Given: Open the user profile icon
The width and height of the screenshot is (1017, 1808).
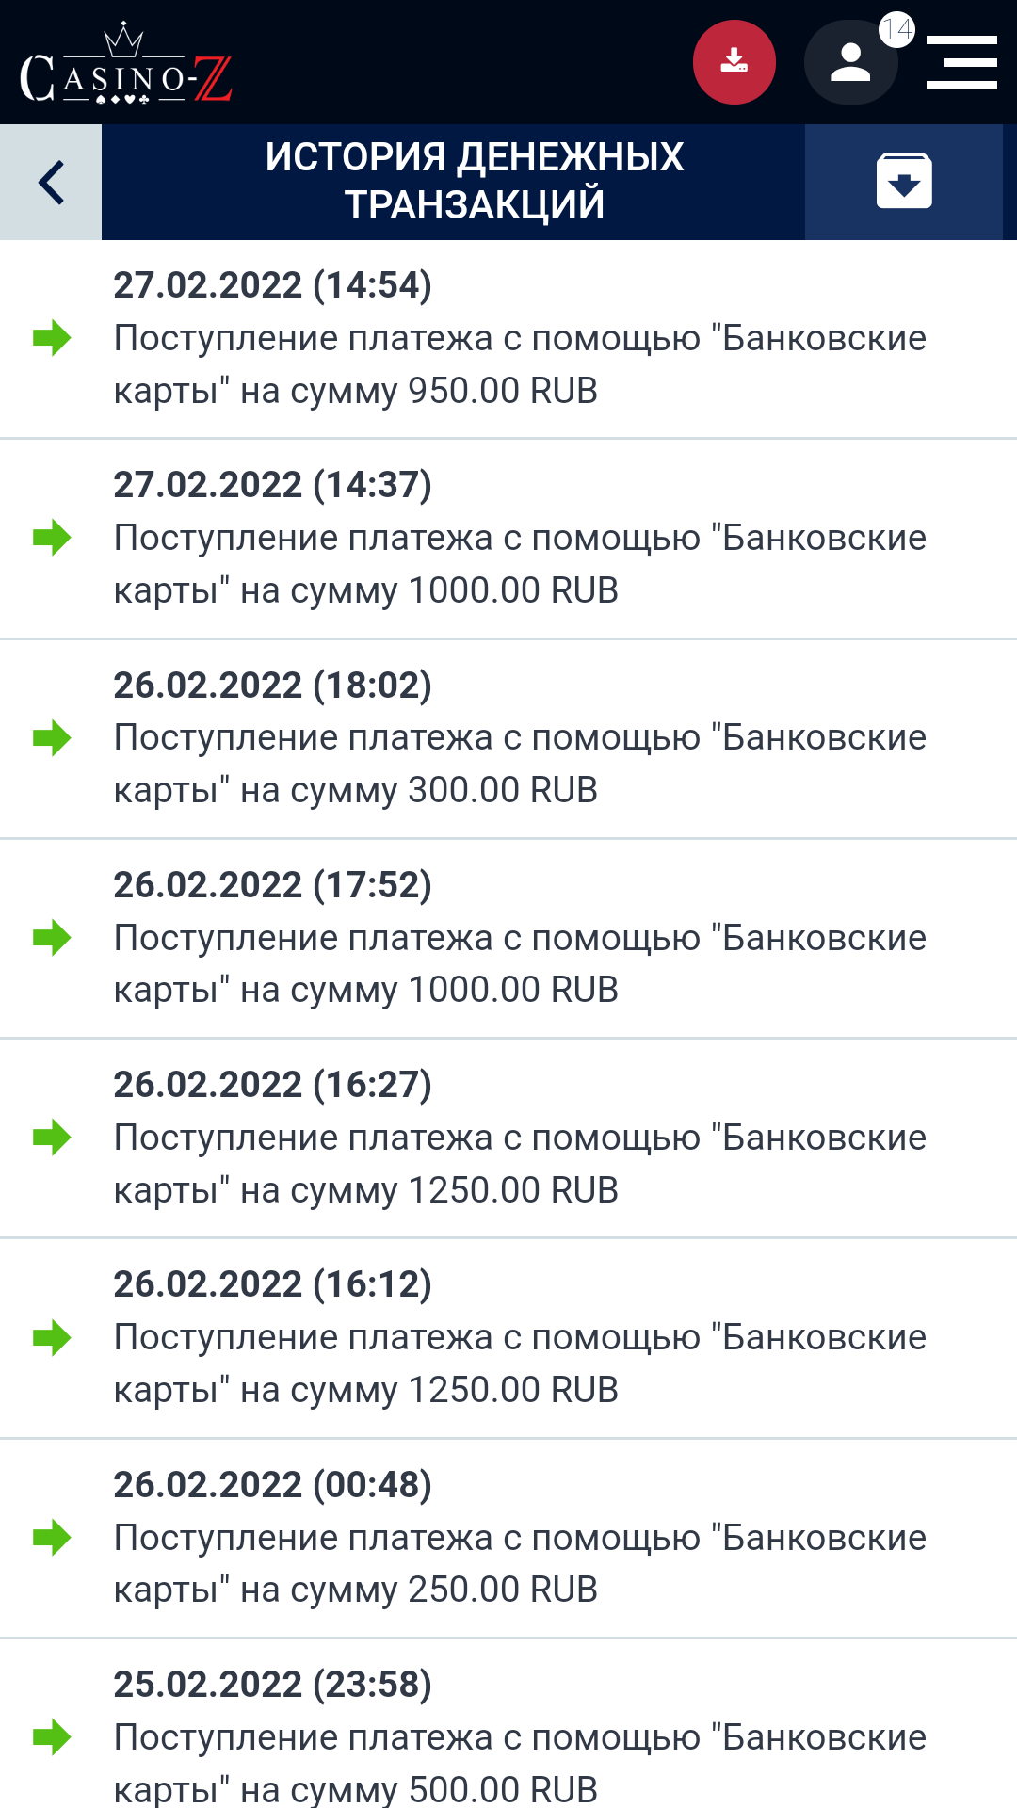Looking at the screenshot, I should click(x=850, y=63).
